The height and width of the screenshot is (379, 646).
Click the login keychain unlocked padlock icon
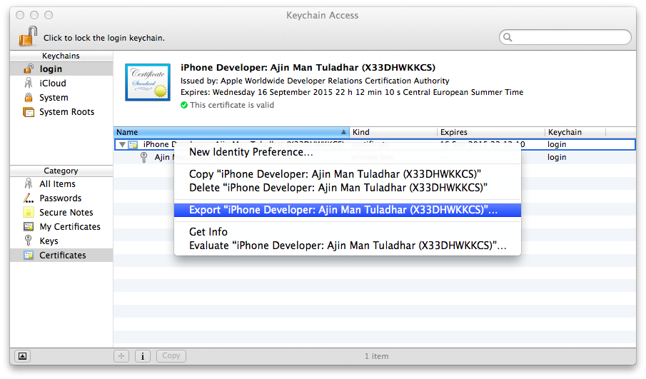tap(29, 69)
